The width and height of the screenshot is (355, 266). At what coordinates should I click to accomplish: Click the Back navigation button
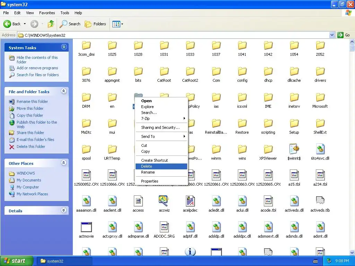pos(12,24)
